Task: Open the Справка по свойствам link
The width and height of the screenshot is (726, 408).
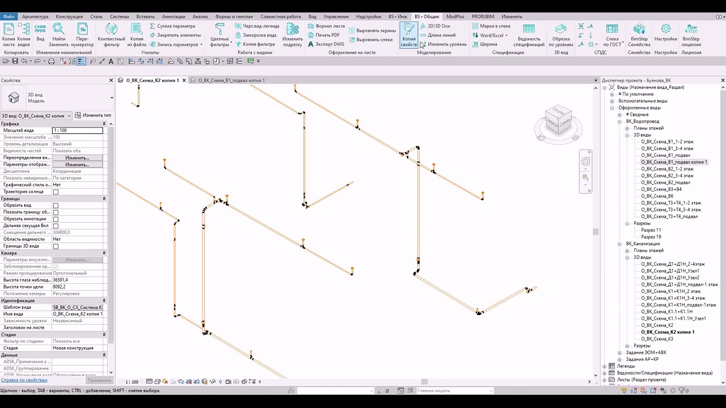Action: tap(24, 380)
